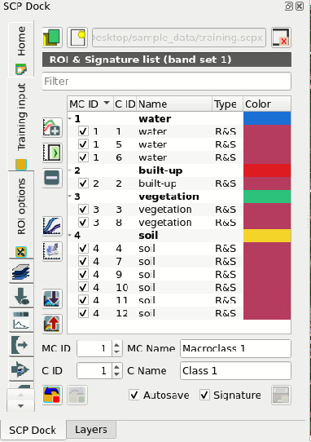Screen dimensions: 311x442
Task: Collapse the soil macroclass group
Action: click(70, 235)
